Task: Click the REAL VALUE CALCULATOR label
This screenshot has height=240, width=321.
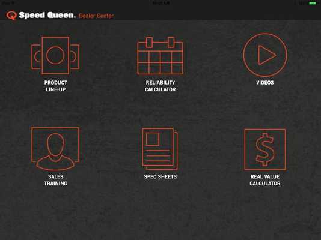Action: (x=265, y=180)
